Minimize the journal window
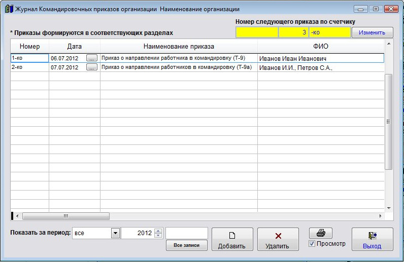404x262 pixels. point(361,9)
